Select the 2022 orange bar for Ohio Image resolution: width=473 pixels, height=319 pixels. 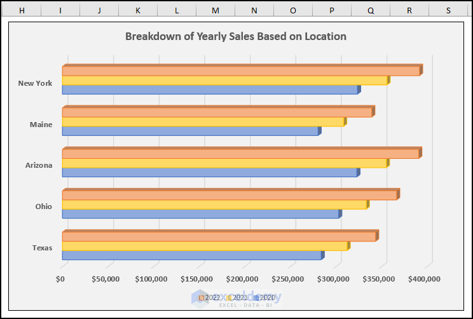coord(230,195)
